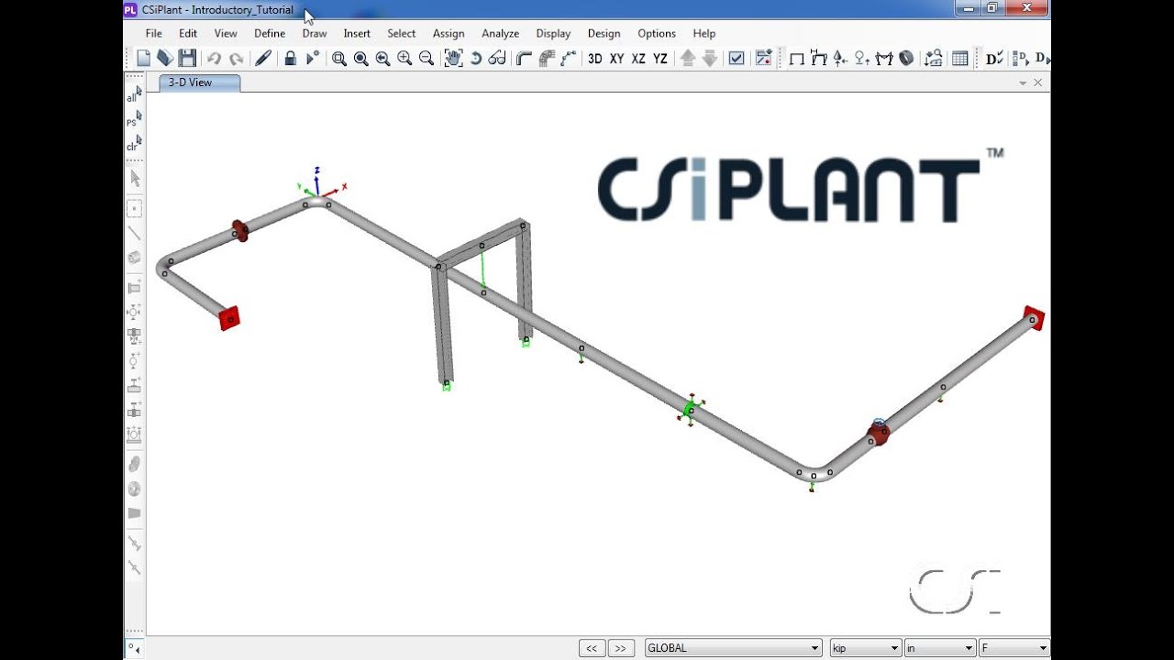Screen dimensions: 1174x660
Task: Open the Select menu
Action: [401, 33]
